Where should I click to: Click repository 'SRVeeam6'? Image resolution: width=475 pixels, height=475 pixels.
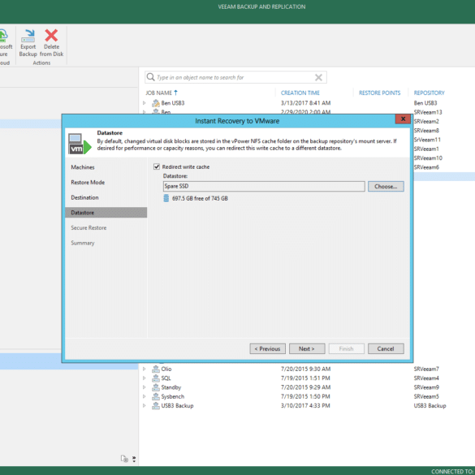[x=426, y=167]
